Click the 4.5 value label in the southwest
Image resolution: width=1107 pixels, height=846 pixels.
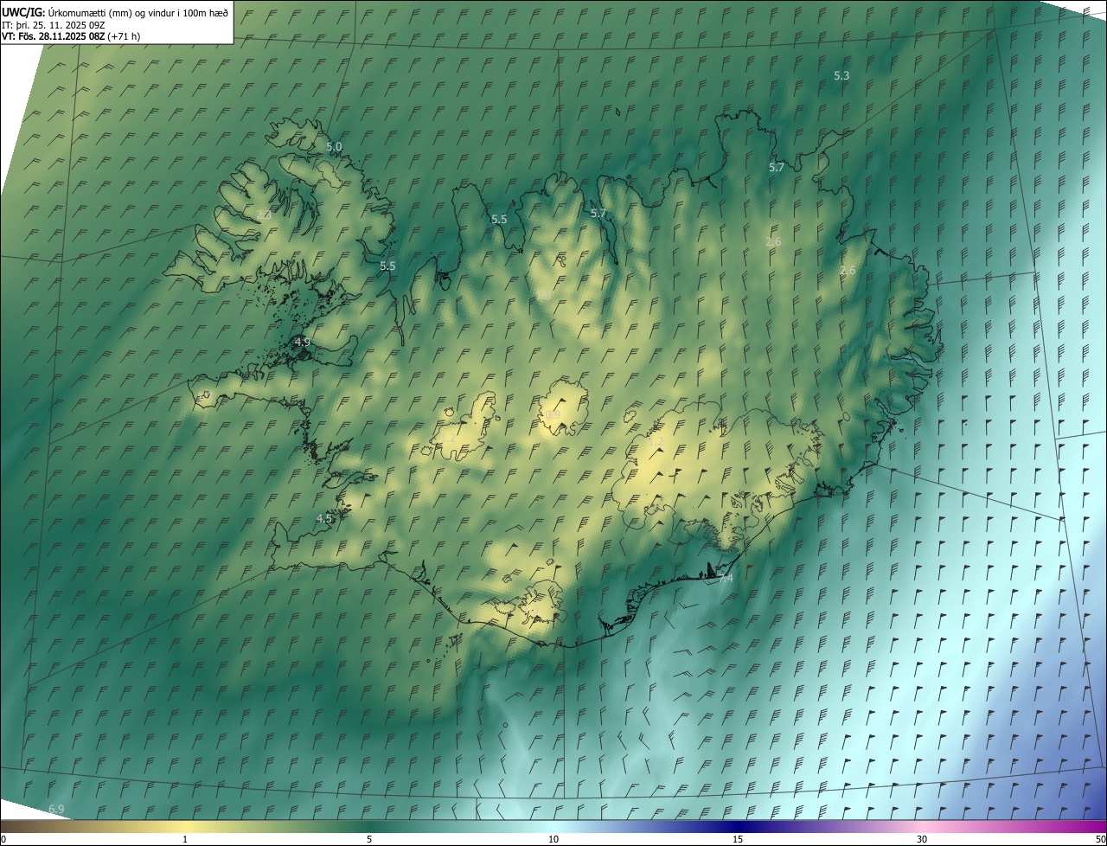tap(324, 519)
